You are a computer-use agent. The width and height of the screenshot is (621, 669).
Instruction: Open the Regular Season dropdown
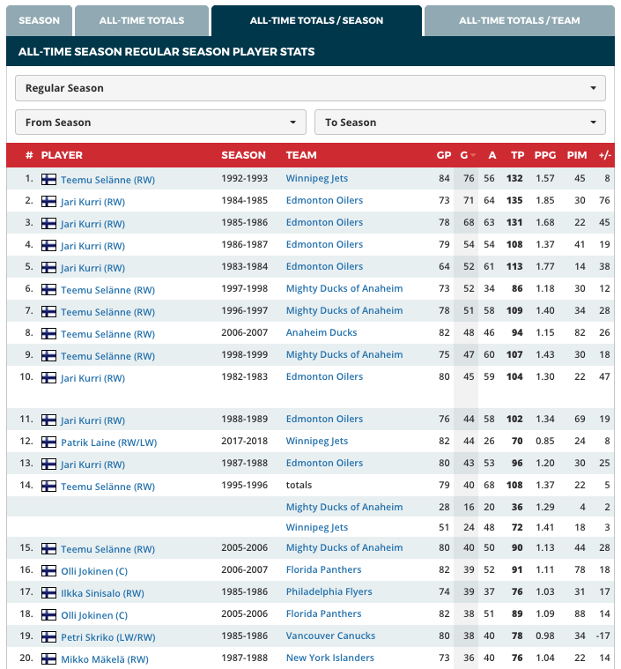point(310,88)
